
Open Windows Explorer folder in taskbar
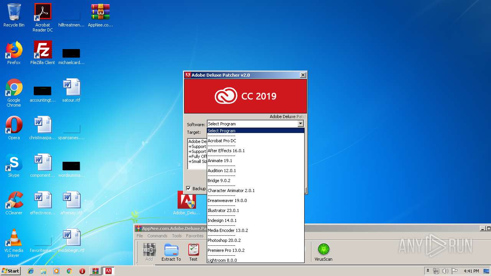[43, 271]
